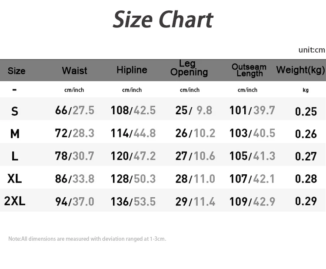The image size is (326, 269).
Task: Click the M size row label
Action: [x=15, y=133]
